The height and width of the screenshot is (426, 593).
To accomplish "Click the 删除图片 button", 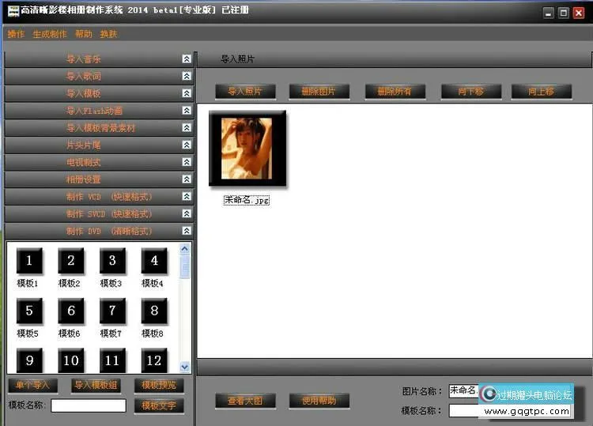I will click(x=319, y=92).
